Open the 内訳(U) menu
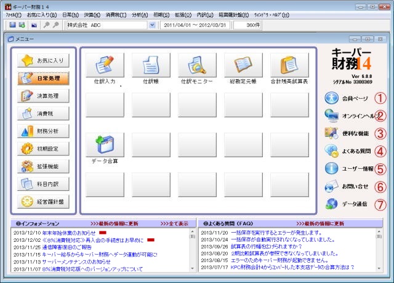Viewport: 394px width, 283px height. pos(205,15)
